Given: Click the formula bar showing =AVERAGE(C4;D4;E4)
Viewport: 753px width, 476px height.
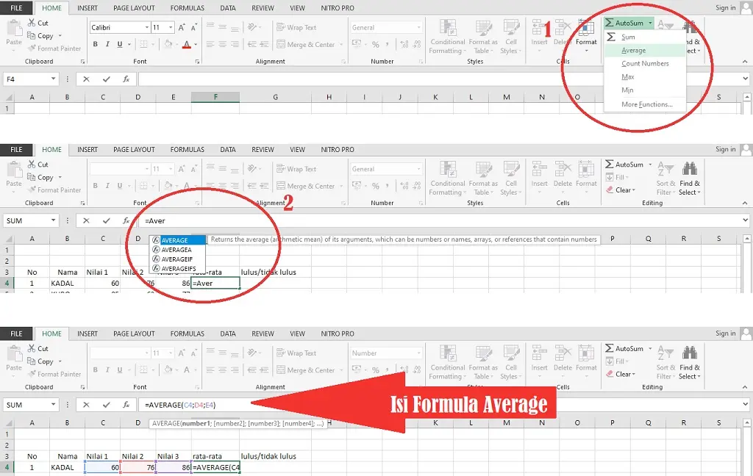Looking at the screenshot, I should pos(440,405).
